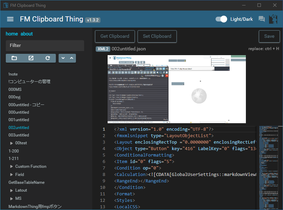Collapse all folders with up chevron
283x210 pixels.
click(x=72, y=58)
